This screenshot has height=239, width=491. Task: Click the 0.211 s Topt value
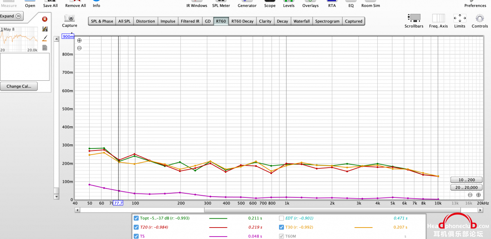pos(255,218)
